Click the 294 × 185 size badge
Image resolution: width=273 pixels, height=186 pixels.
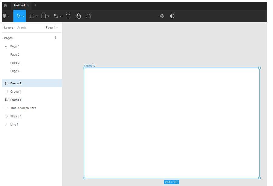click(171, 182)
